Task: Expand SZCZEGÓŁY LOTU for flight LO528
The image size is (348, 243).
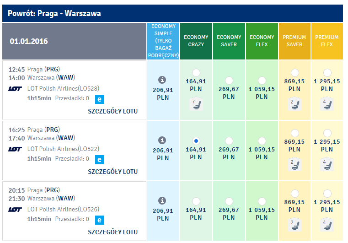Action: 113,111
